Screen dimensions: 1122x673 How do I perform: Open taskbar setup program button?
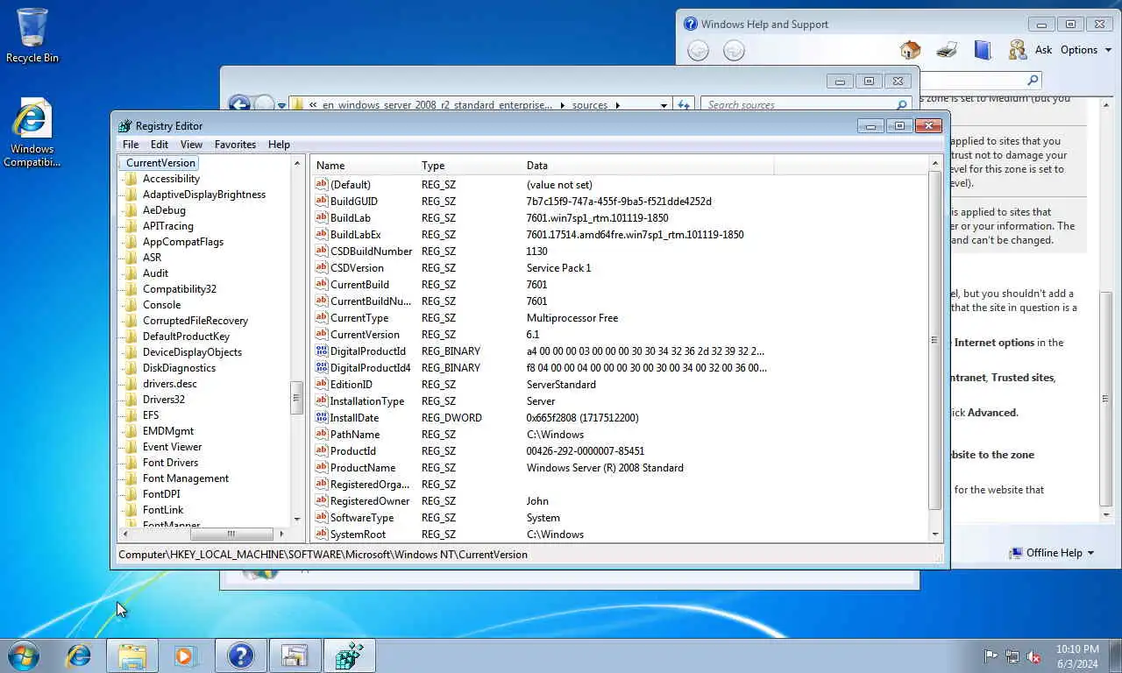click(x=295, y=655)
